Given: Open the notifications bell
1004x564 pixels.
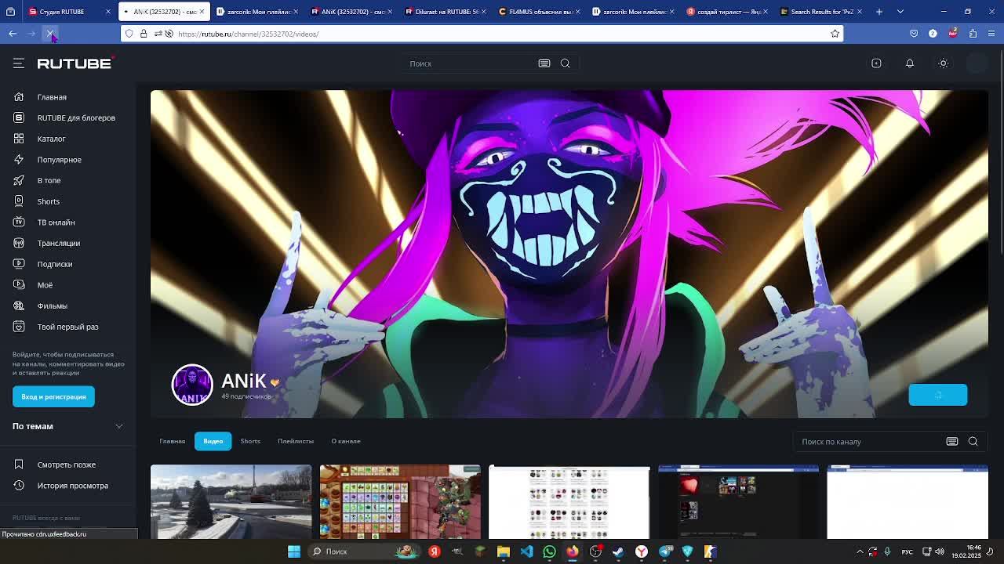Looking at the screenshot, I should 910,63.
